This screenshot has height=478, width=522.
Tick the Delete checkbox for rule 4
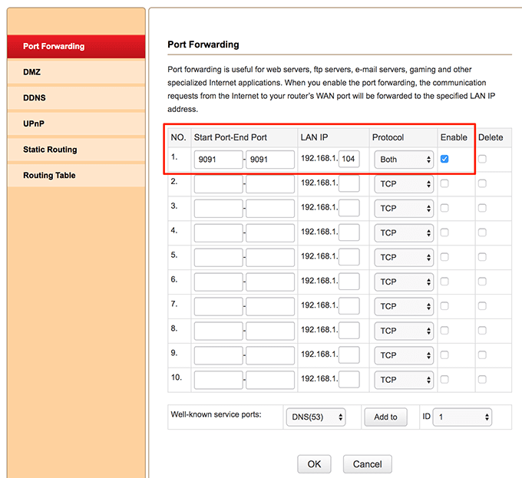482,232
